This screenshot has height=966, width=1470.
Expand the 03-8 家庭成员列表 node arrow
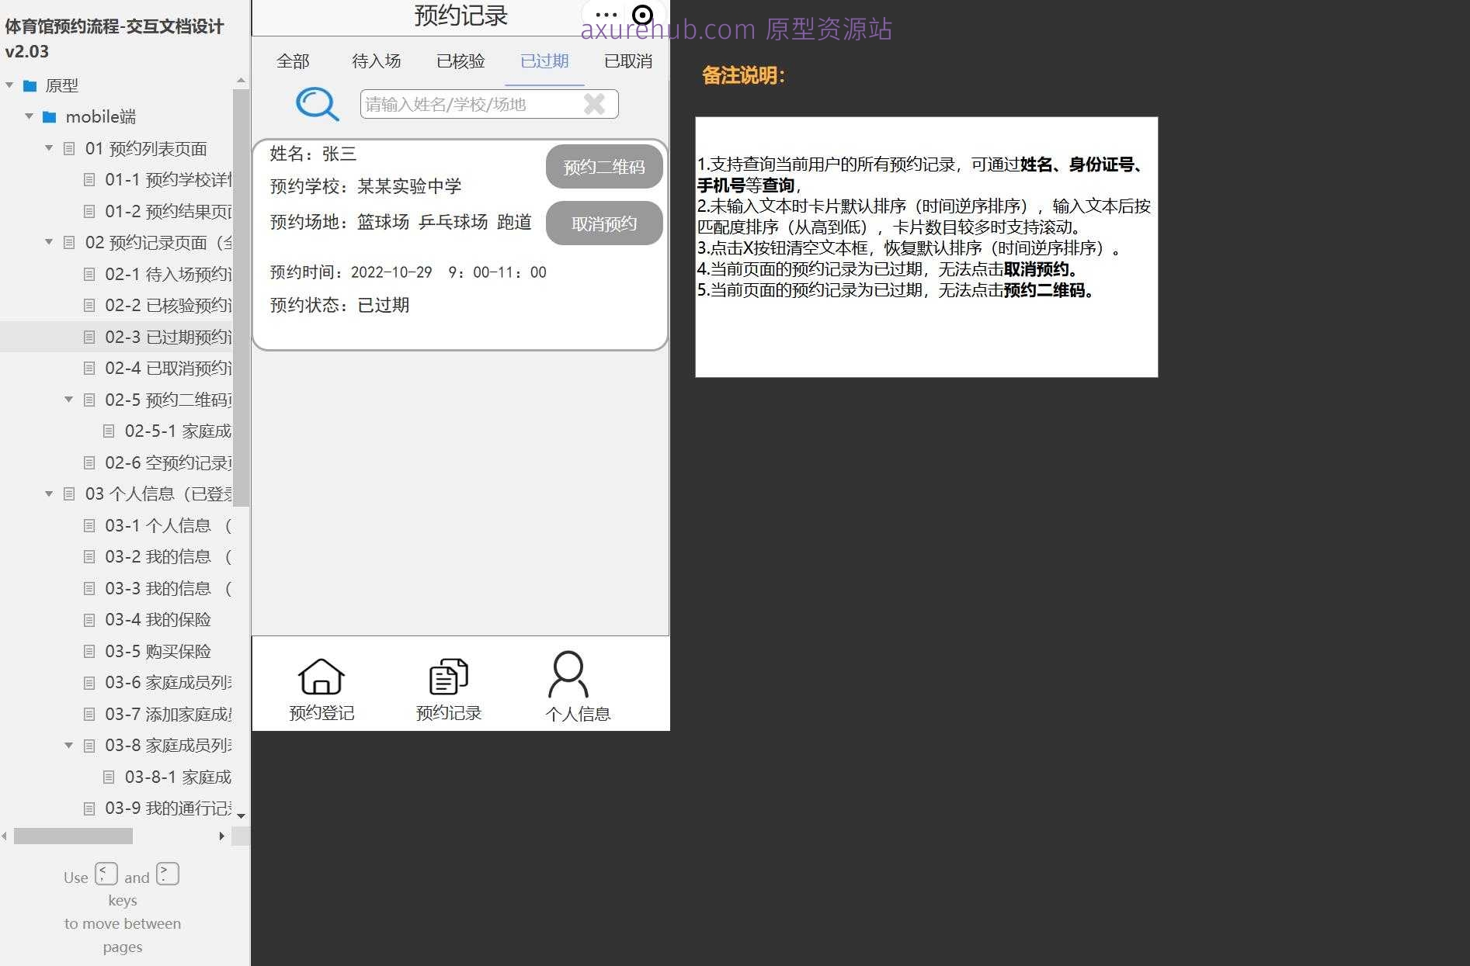pos(68,745)
